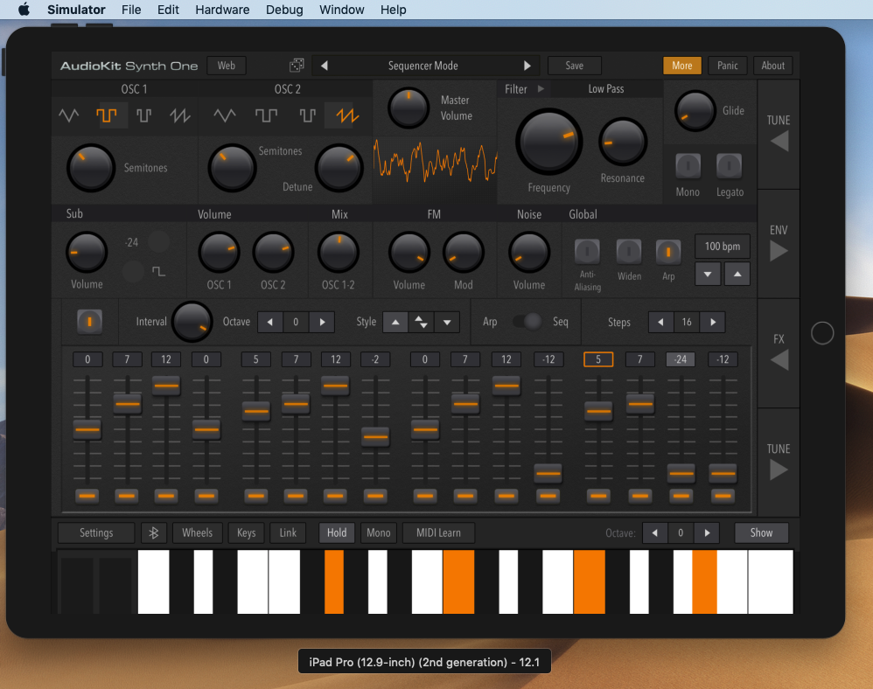Select OSC 1 square waveform icon
The height and width of the screenshot is (689, 873).
pos(107,115)
